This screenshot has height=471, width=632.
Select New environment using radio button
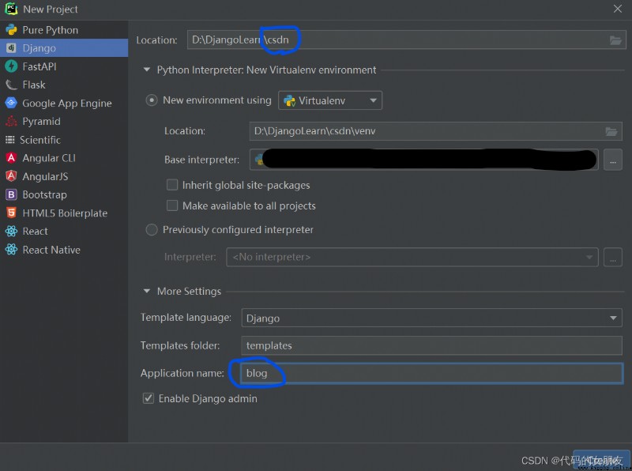[x=152, y=100]
